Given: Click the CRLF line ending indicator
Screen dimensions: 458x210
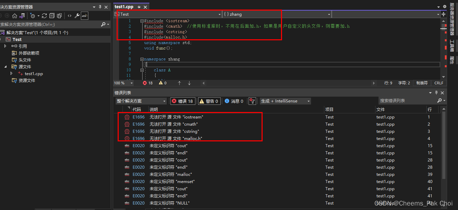Looking at the screenshot, I should coord(439,83).
